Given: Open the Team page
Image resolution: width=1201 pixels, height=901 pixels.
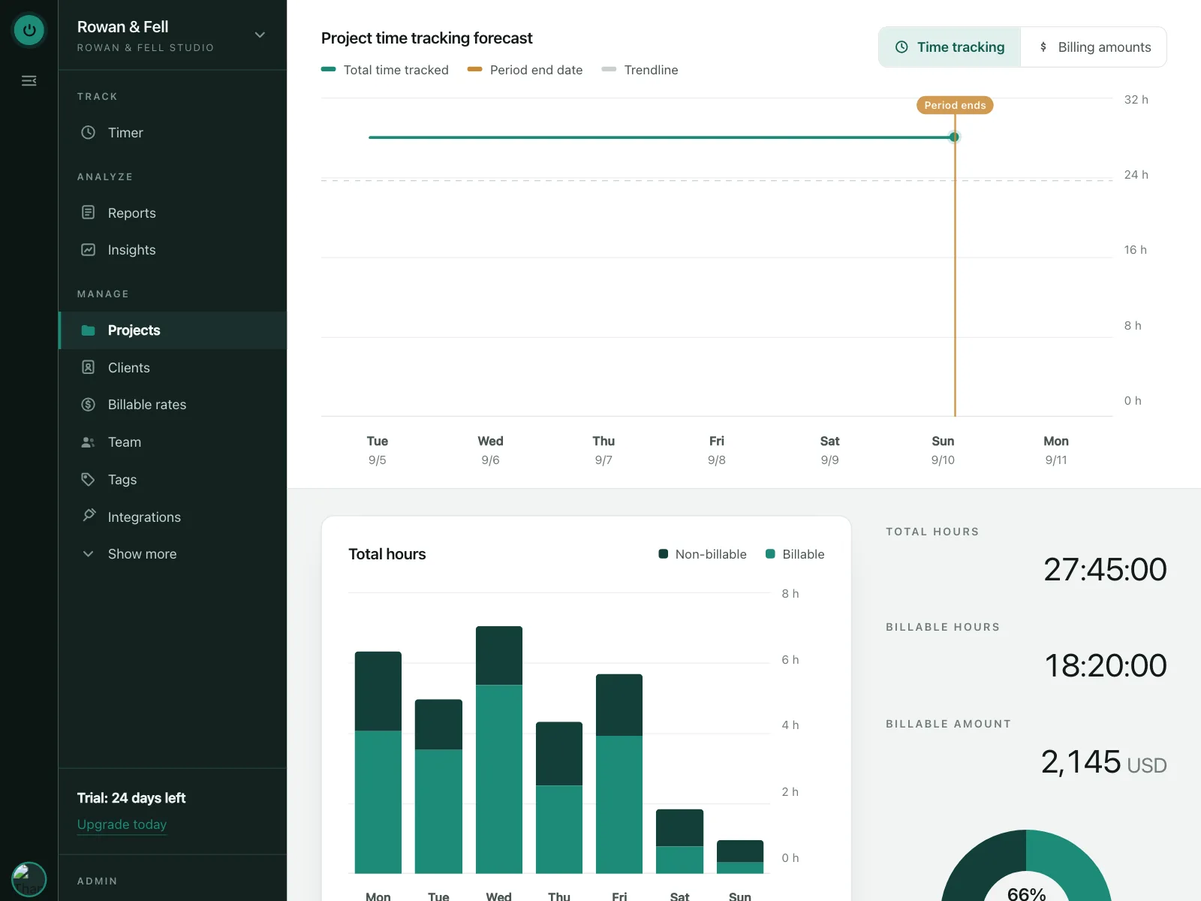Looking at the screenshot, I should coord(173,442).
